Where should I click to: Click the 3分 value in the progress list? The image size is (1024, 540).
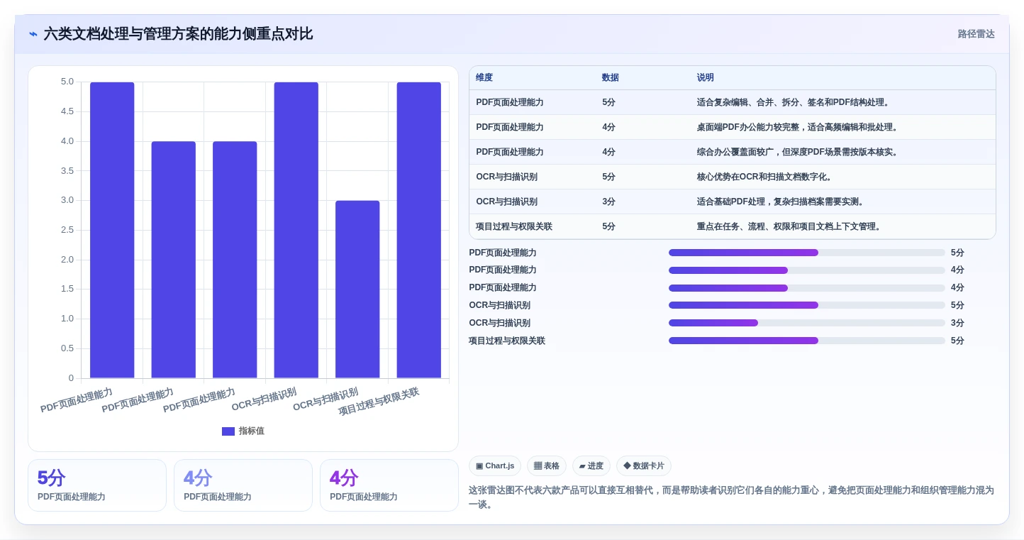(957, 324)
